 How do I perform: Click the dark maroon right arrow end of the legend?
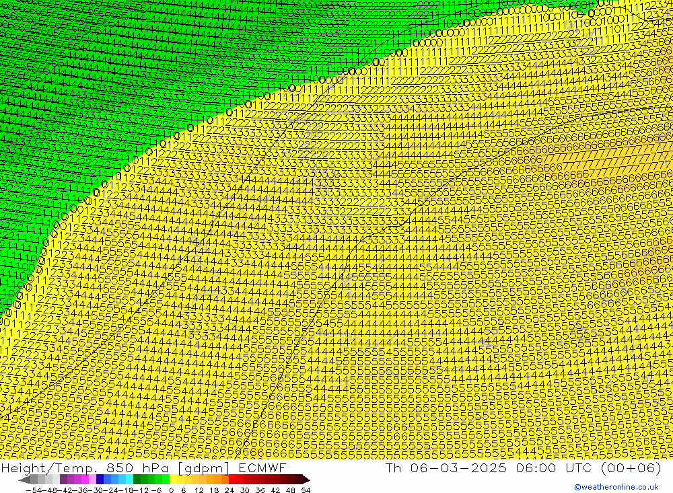click(306, 480)
